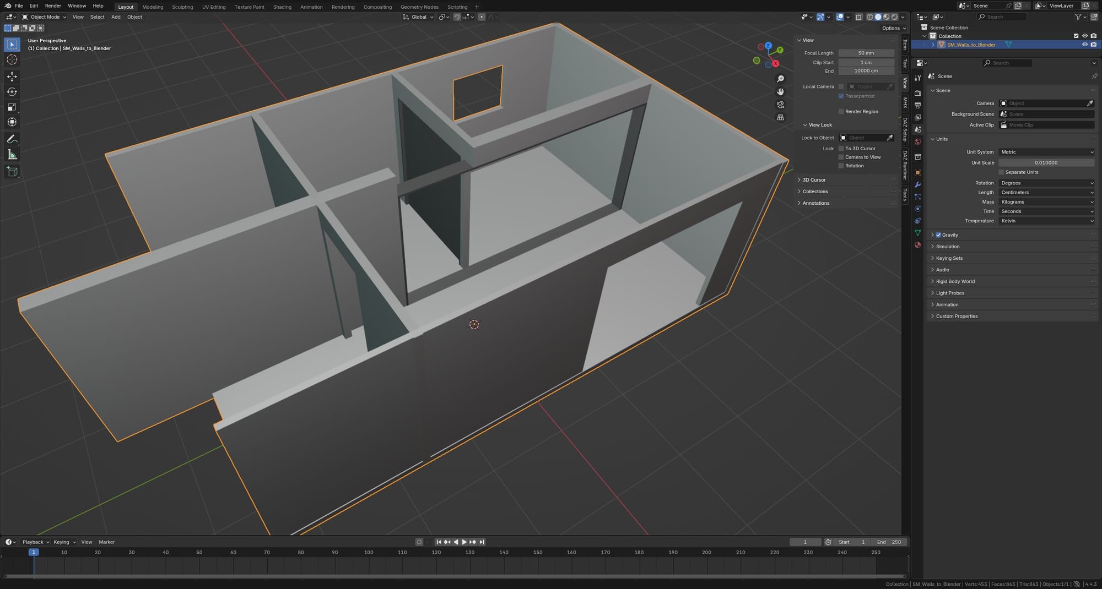Uncheck the Gravity checkbox

[x=938, y=235]
